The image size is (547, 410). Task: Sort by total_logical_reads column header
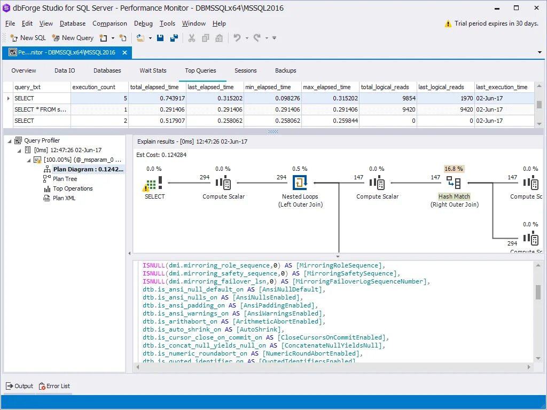(x=388, y=87)
